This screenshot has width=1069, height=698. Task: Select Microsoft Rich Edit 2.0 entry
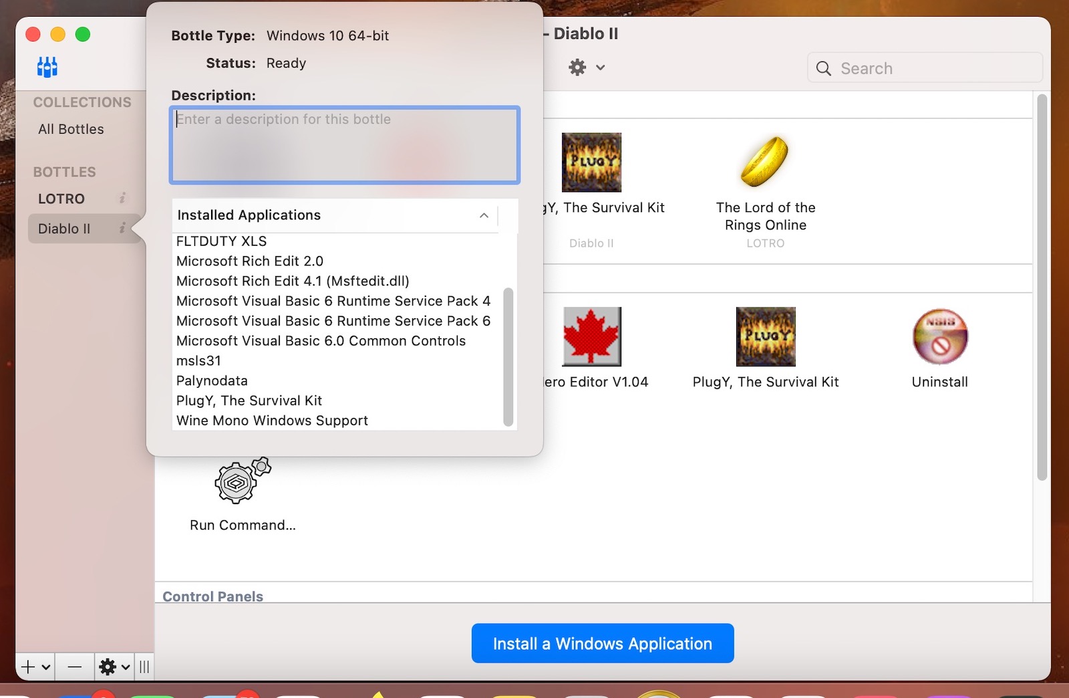[x=250, y=261]
